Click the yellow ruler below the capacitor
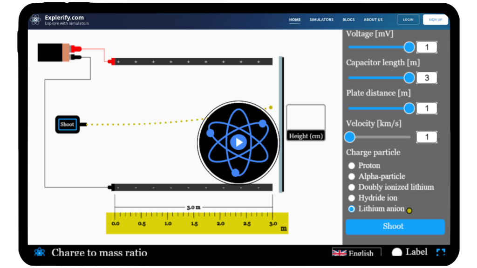This screenshot has height=268, width=477. coord(197,223)
